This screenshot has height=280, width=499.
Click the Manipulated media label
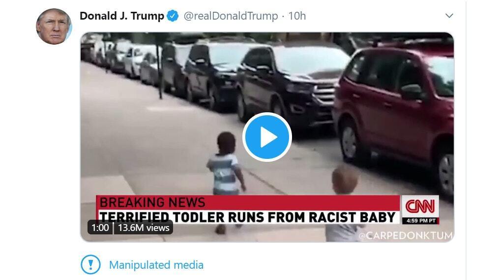(x=156, y=265)
